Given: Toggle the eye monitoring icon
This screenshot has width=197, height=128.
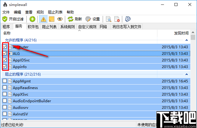Looking at the screenshot, I should pyautogui.click(x=60, y=19).
